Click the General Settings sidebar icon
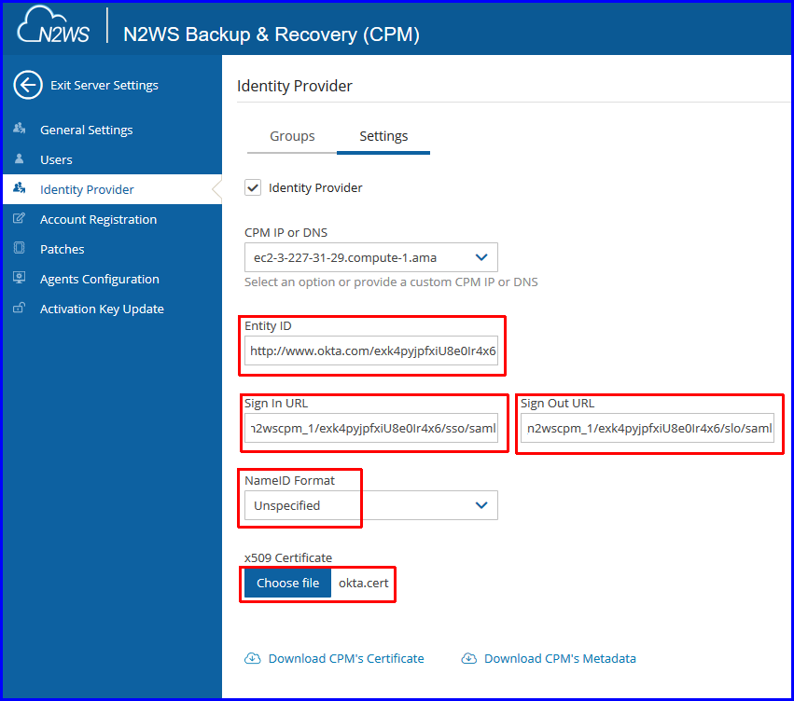This screenshot has height=701, width=794. (20, 129)
